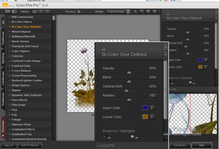This screenshot has height=149, width=219.
Task: Click down triangle in right sidebar header
Action: coord(216,18)
